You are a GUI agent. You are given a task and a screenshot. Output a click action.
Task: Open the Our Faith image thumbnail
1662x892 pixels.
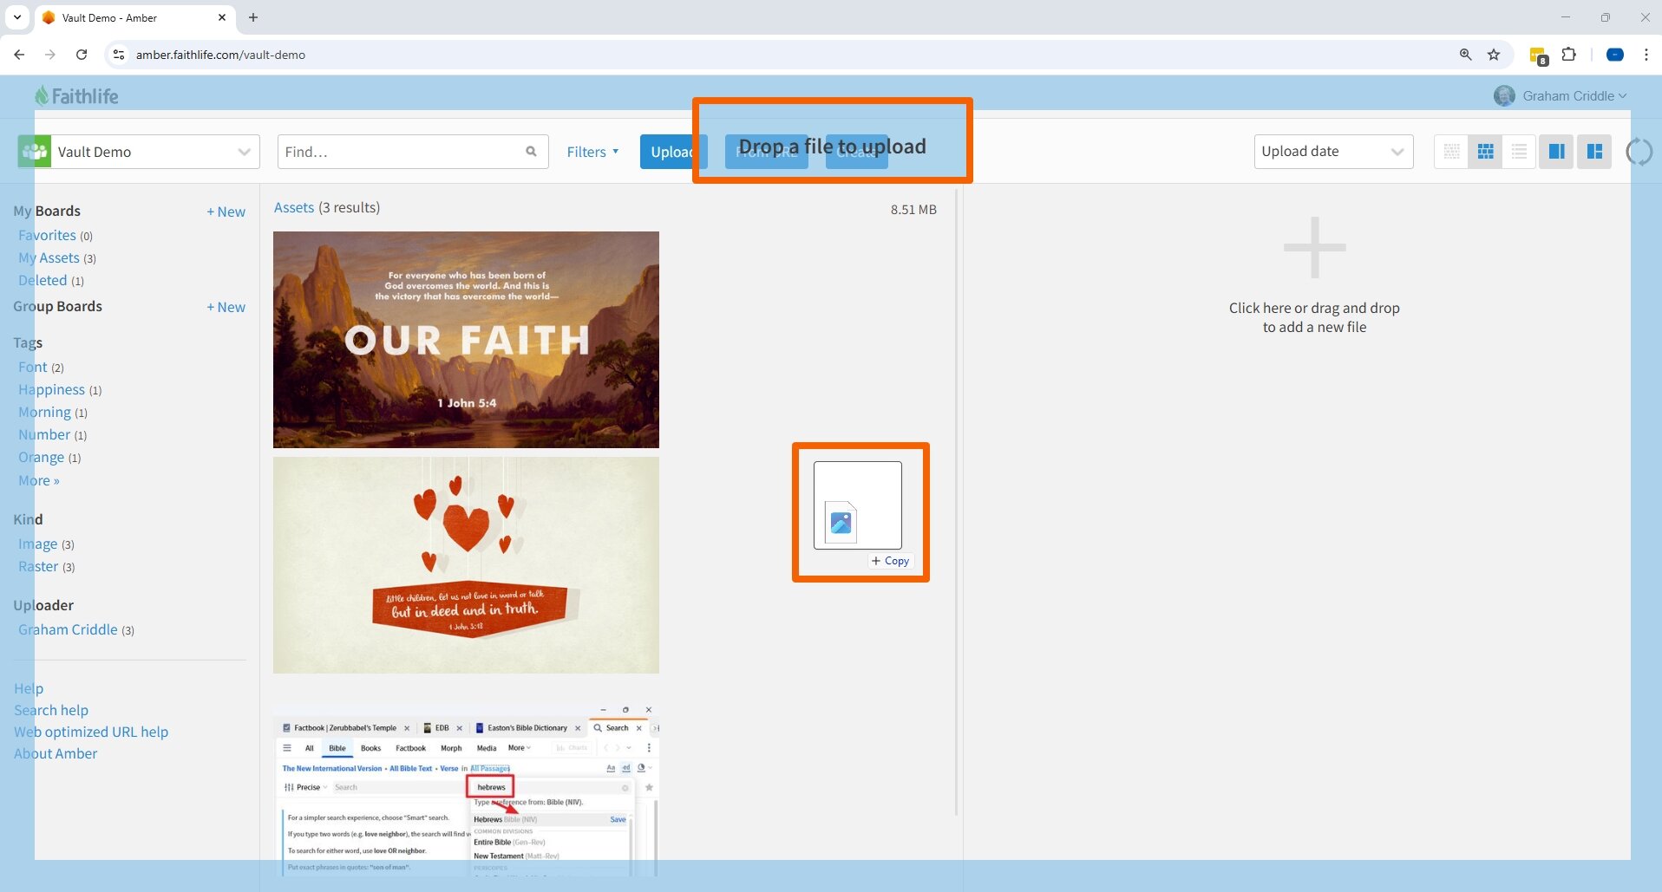pos(466,340)
